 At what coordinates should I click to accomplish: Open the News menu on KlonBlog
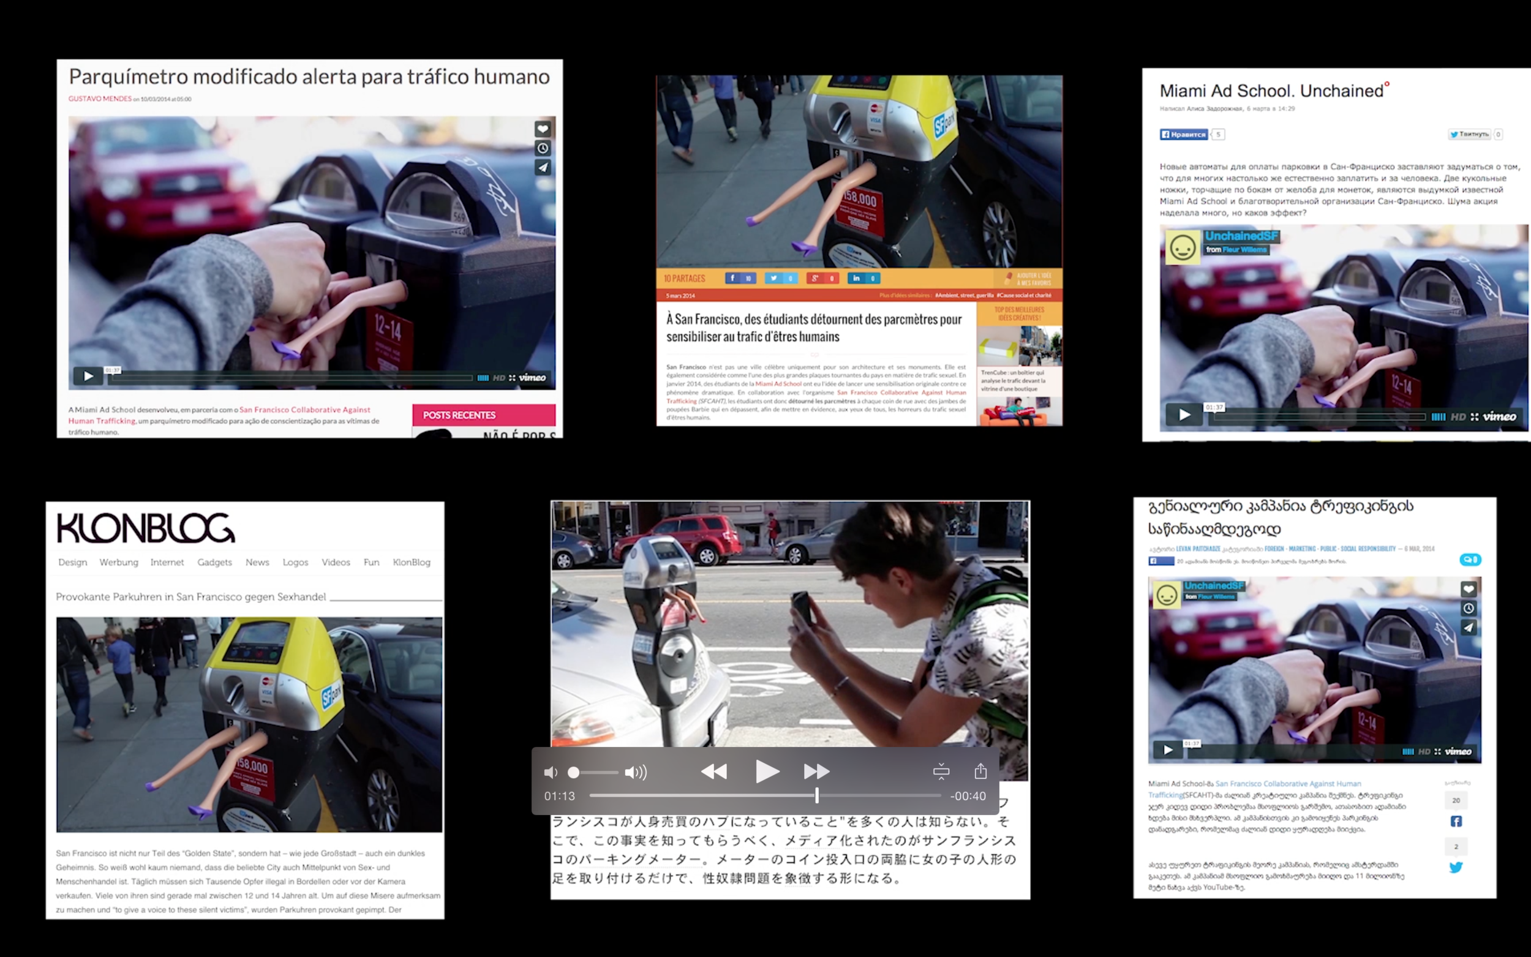257,562
